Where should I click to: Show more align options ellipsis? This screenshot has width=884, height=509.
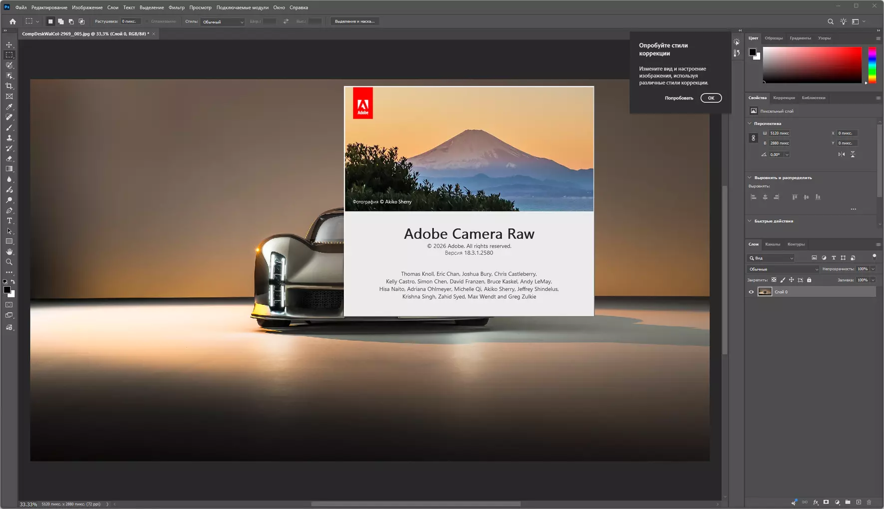pyautogui.click(x=854, y=209)
